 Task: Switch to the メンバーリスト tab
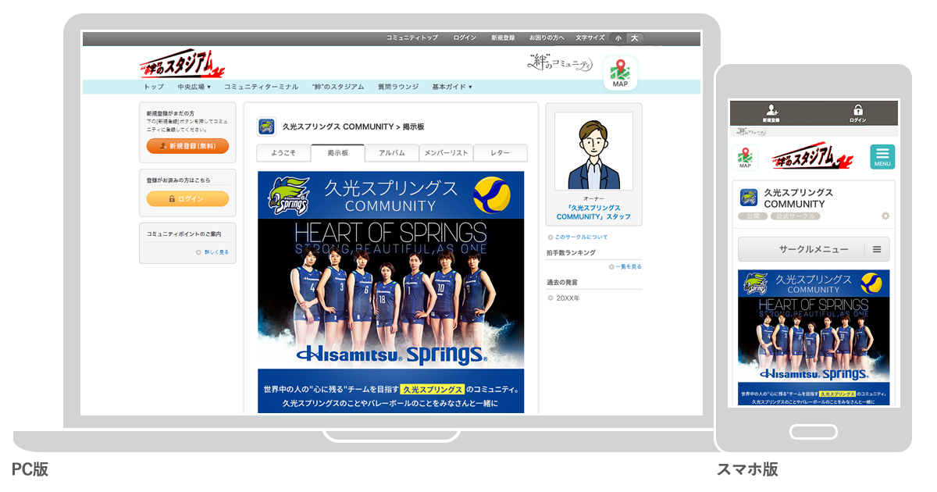click(x=447, y=153)
